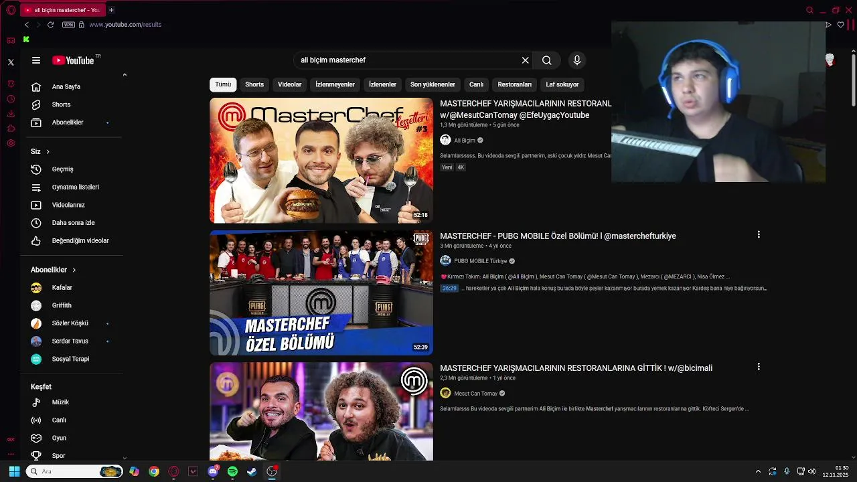Select the Son yüklenenler filter chip
This screenshot has height=482, width=857.
[433, 84]
